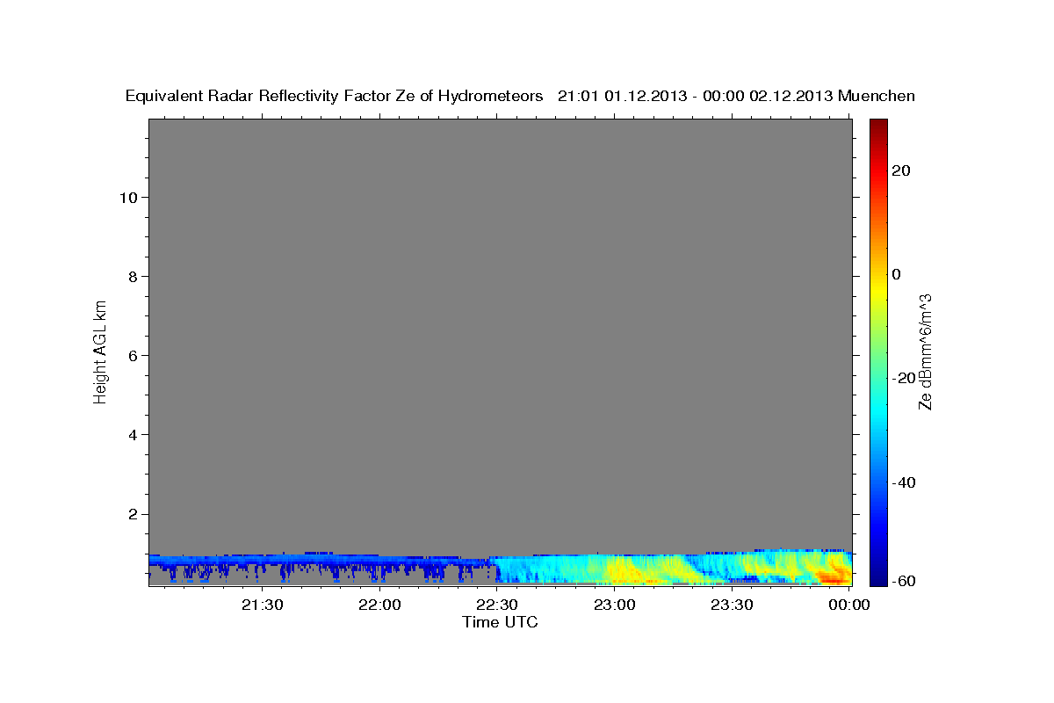Click the 'Time UTC' axis label
The image size is (1054, 703).
[500, 622]
